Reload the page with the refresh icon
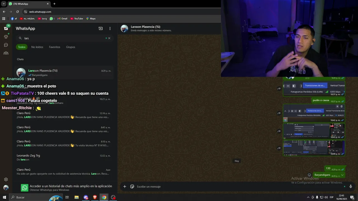The width and height of the screenshot is (358, 201). point(17,12)
